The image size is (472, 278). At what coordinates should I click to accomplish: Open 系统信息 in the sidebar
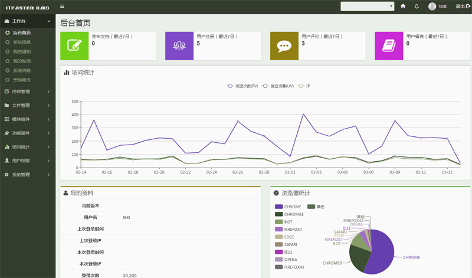coord(22,42)
